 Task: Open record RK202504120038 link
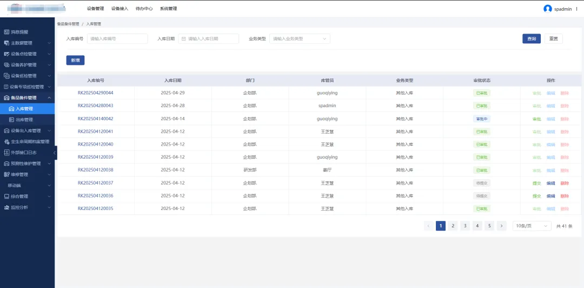tap(95, 170)
